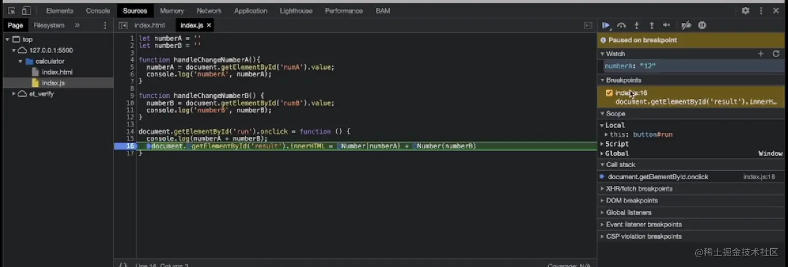
Task: Hide the debugger sidebar
Action: [x=588, y=25]
